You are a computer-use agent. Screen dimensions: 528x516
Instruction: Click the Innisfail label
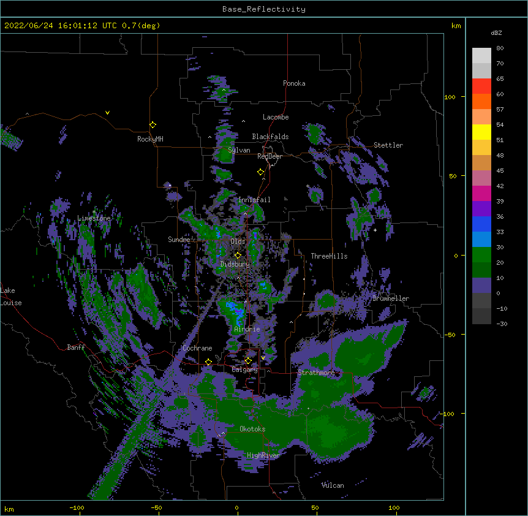click(x=254, y=200)
